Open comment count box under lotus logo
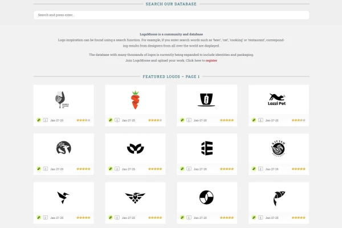 pyautogui.click(x=117, y=169)
